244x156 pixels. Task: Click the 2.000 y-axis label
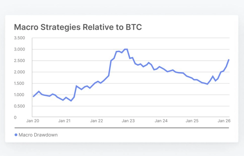click(20, 72)
